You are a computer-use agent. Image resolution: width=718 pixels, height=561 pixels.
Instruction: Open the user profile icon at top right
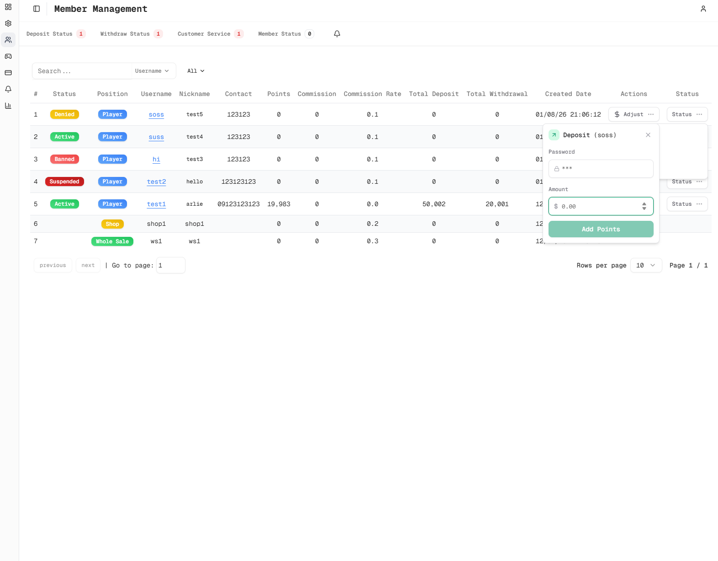pos(703,9)
